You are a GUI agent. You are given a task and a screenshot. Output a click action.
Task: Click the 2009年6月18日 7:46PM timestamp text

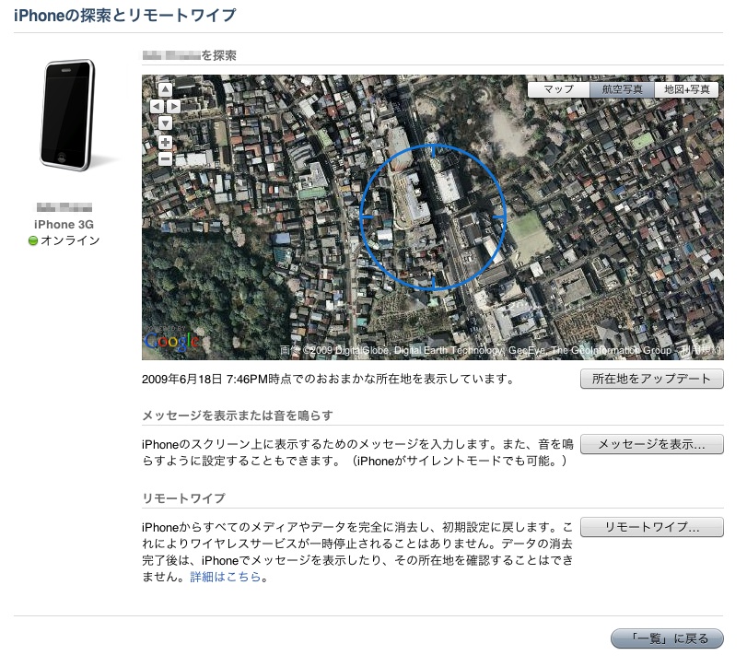204,380
